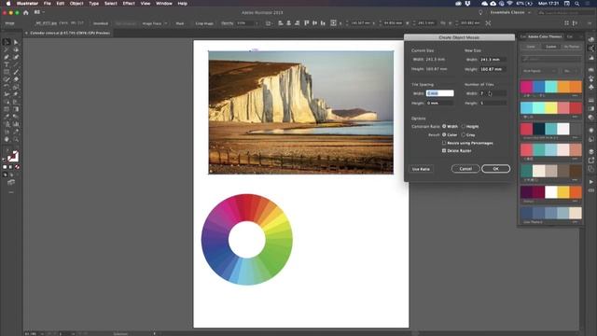Select the Direct Selection tool
The image size is (597, 336).
coord(16,42)
